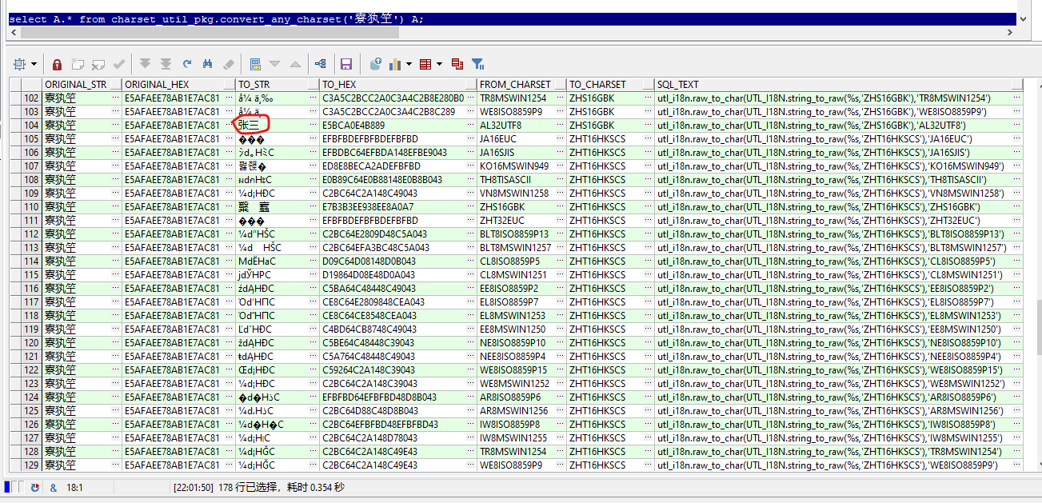Expand the select grid dropdown arrow

pyautogui.click(x=34, y=64)
